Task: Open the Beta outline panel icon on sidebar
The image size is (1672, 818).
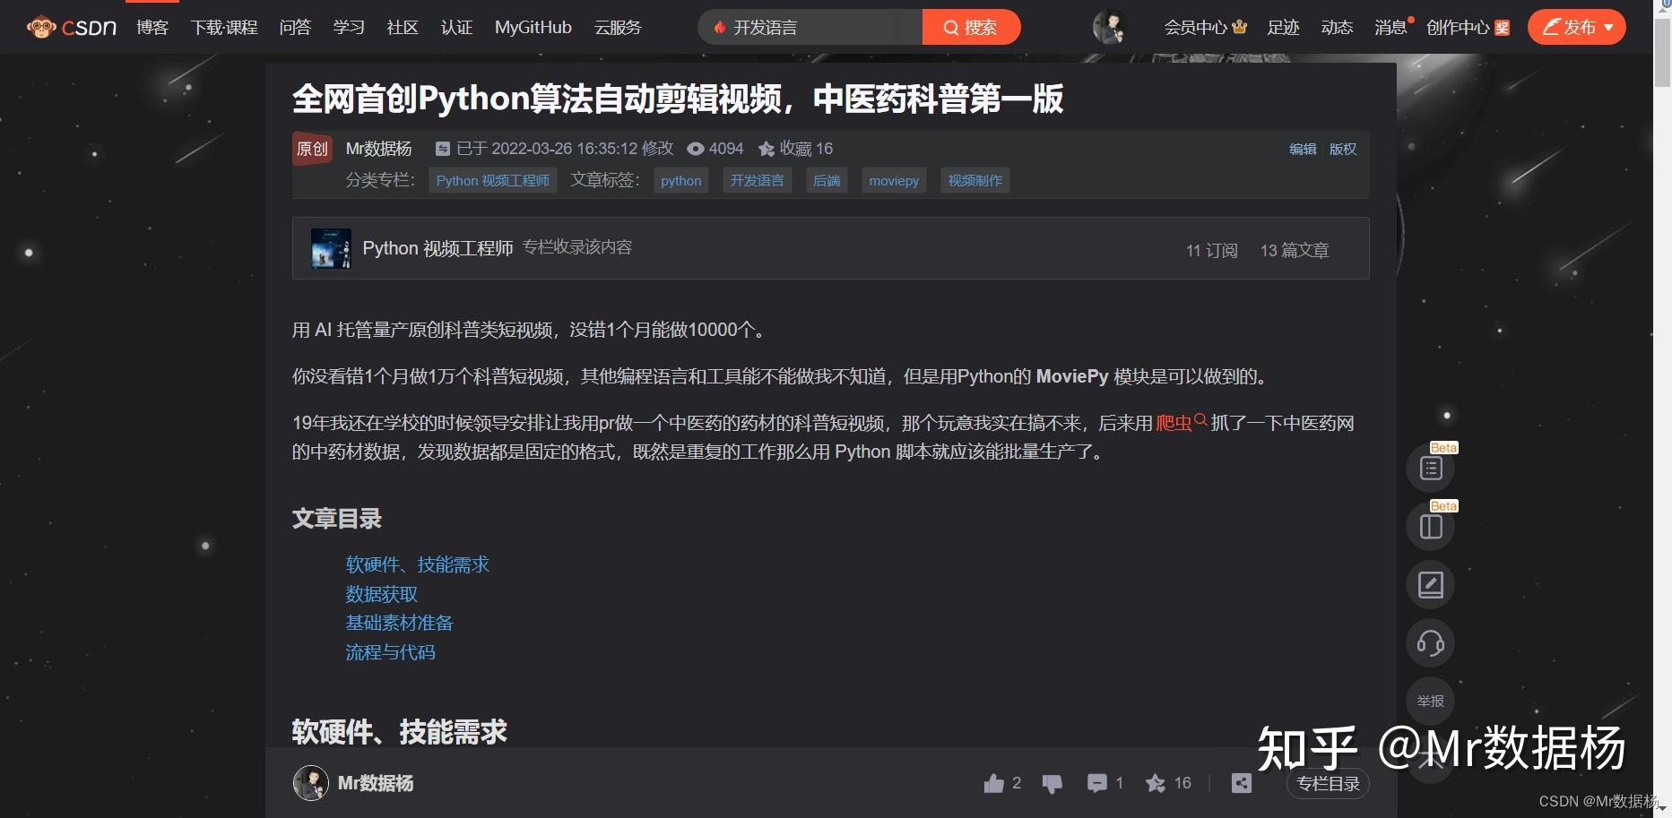Action: coord(1429,467)
